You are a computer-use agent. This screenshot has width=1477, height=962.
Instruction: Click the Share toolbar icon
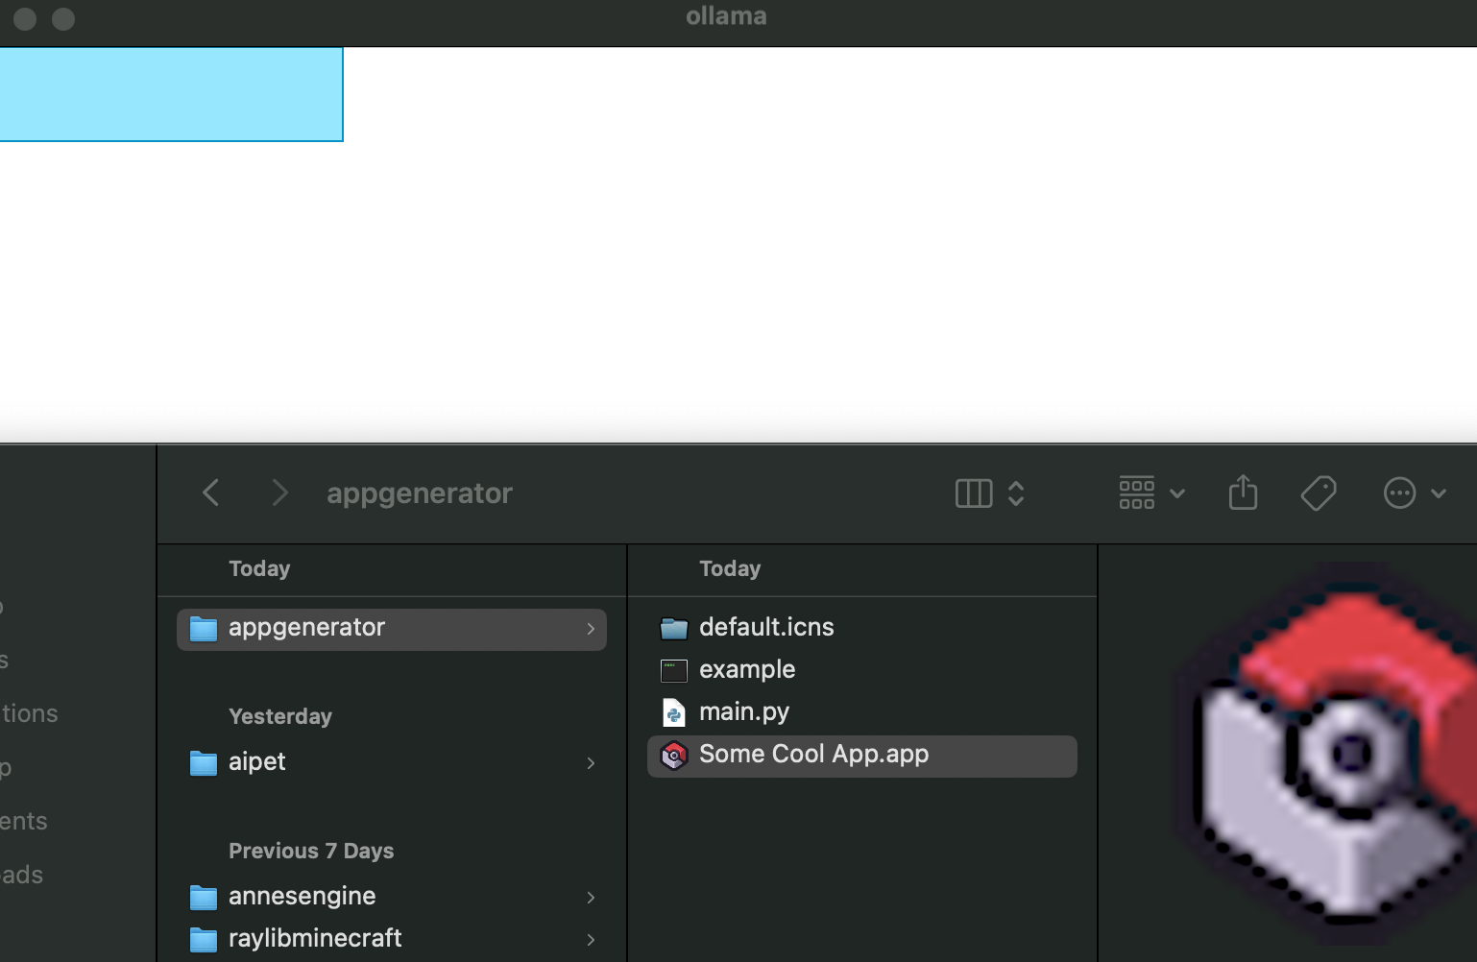click(x=1243, y=493)
